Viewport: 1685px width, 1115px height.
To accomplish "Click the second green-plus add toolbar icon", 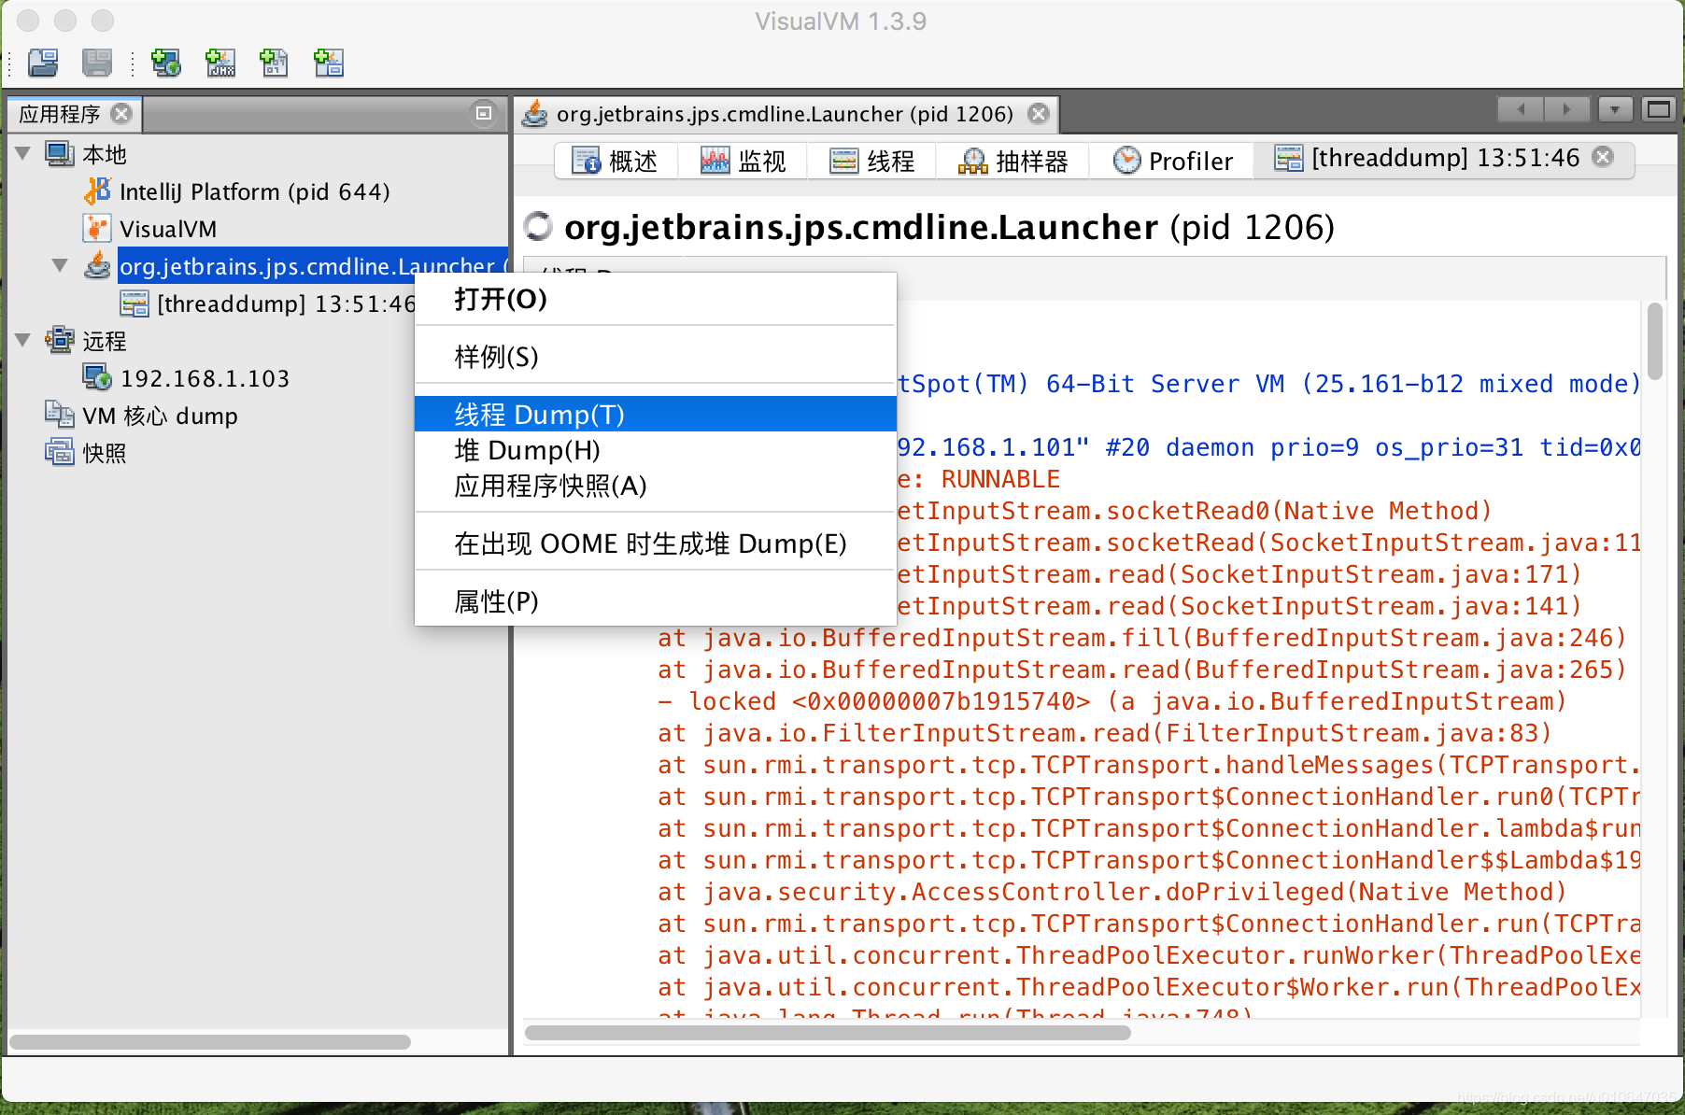I will (x=220, y=63).
